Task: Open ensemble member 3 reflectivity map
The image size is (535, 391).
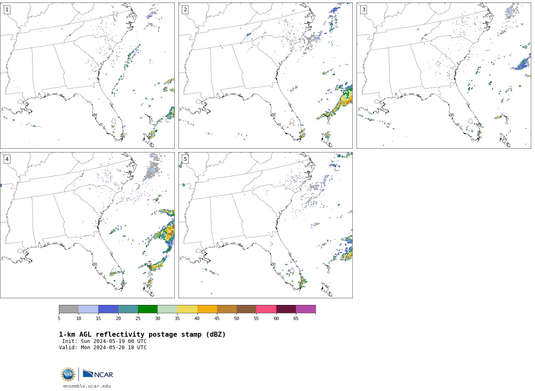Action: [443, 76]
